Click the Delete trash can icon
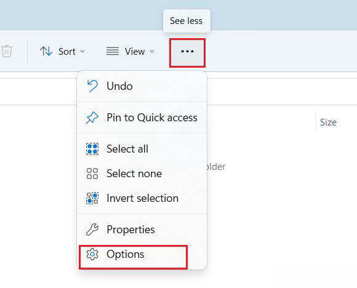The height and width of the screenshot is (288, 357). [x=7, y=51]
